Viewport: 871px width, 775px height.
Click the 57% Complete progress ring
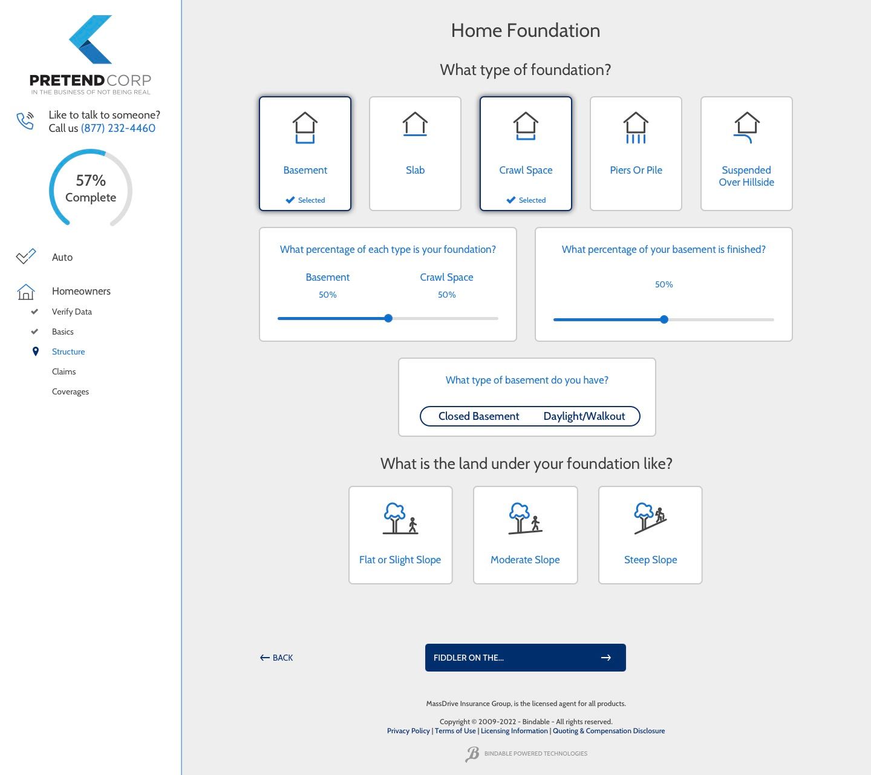(91, 189)
